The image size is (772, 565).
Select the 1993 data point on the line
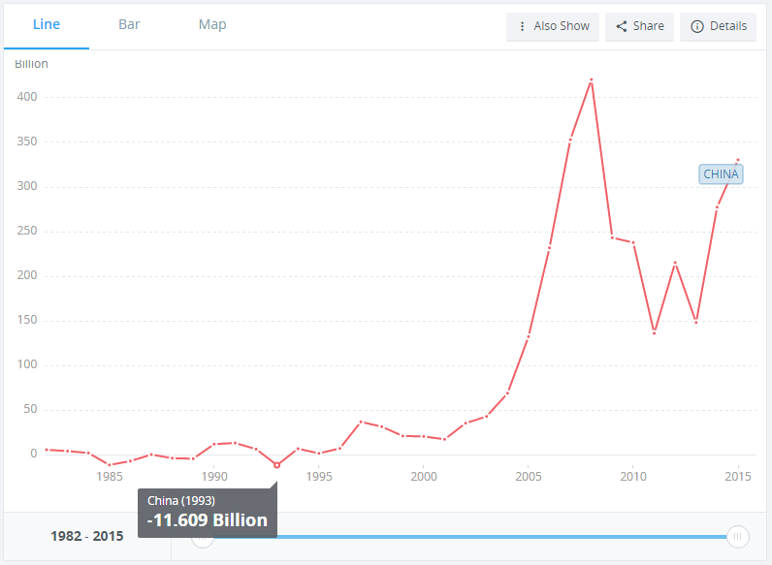point(276,465)
